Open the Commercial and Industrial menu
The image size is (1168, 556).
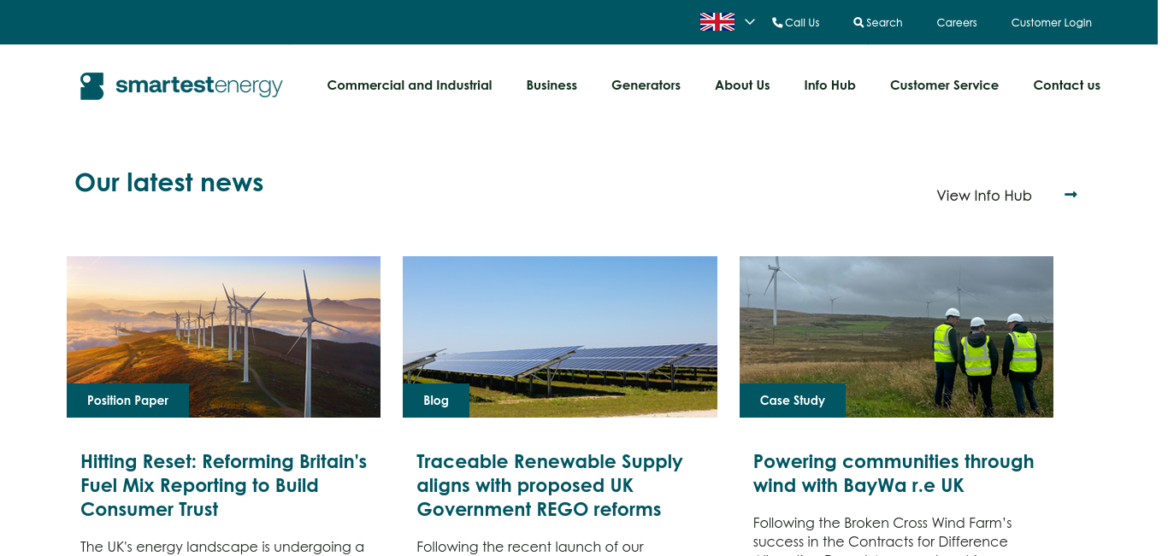click(410, 85)
